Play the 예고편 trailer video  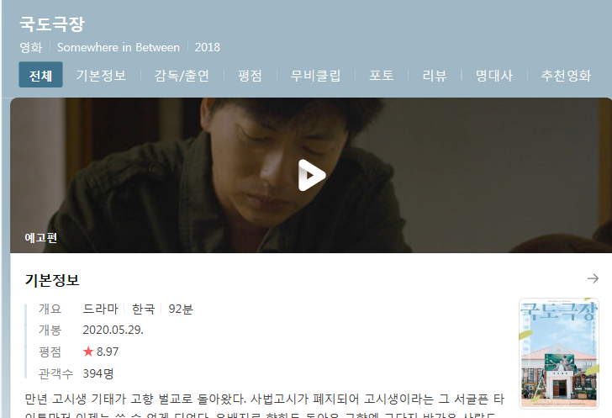pos(311,176)
